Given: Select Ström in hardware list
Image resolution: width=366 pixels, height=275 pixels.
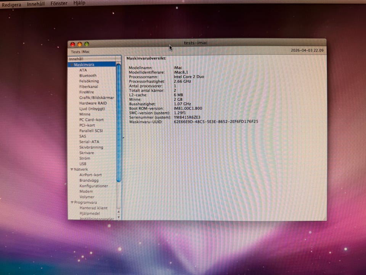Looking at the screenshot, I should [x=85, y=158].
